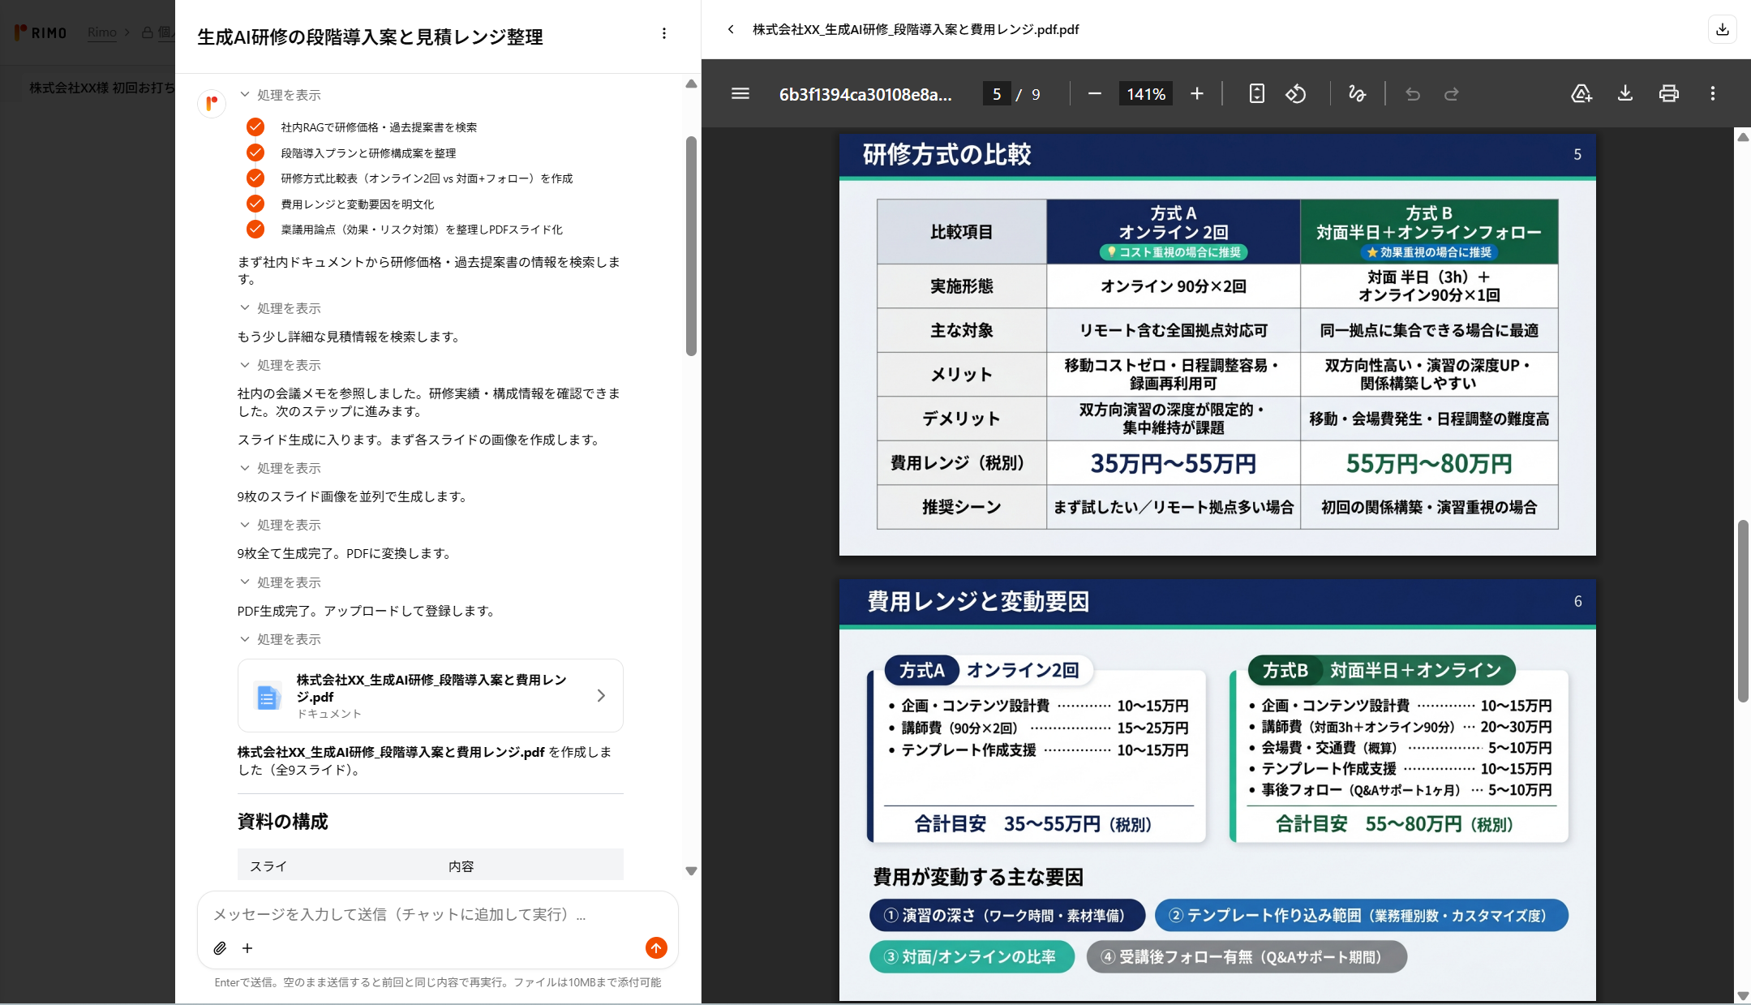Click the page number field showing 5
Screen dimensions: 1751x1005
(x=996, y=94)
